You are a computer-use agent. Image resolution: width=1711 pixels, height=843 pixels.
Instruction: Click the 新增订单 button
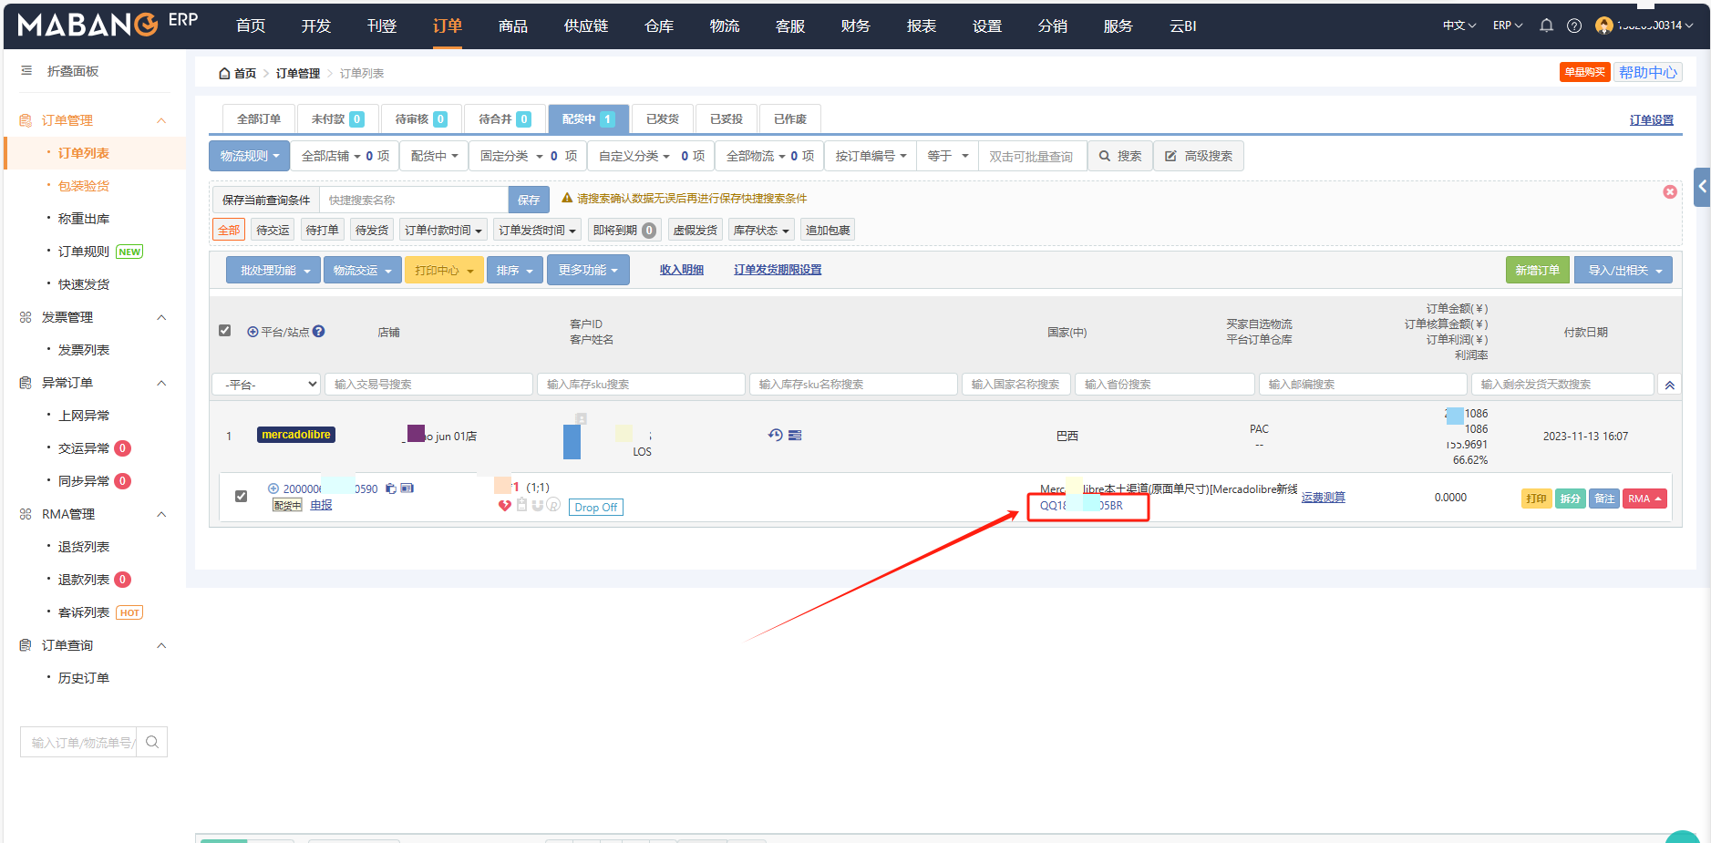tap(1538, 271)
